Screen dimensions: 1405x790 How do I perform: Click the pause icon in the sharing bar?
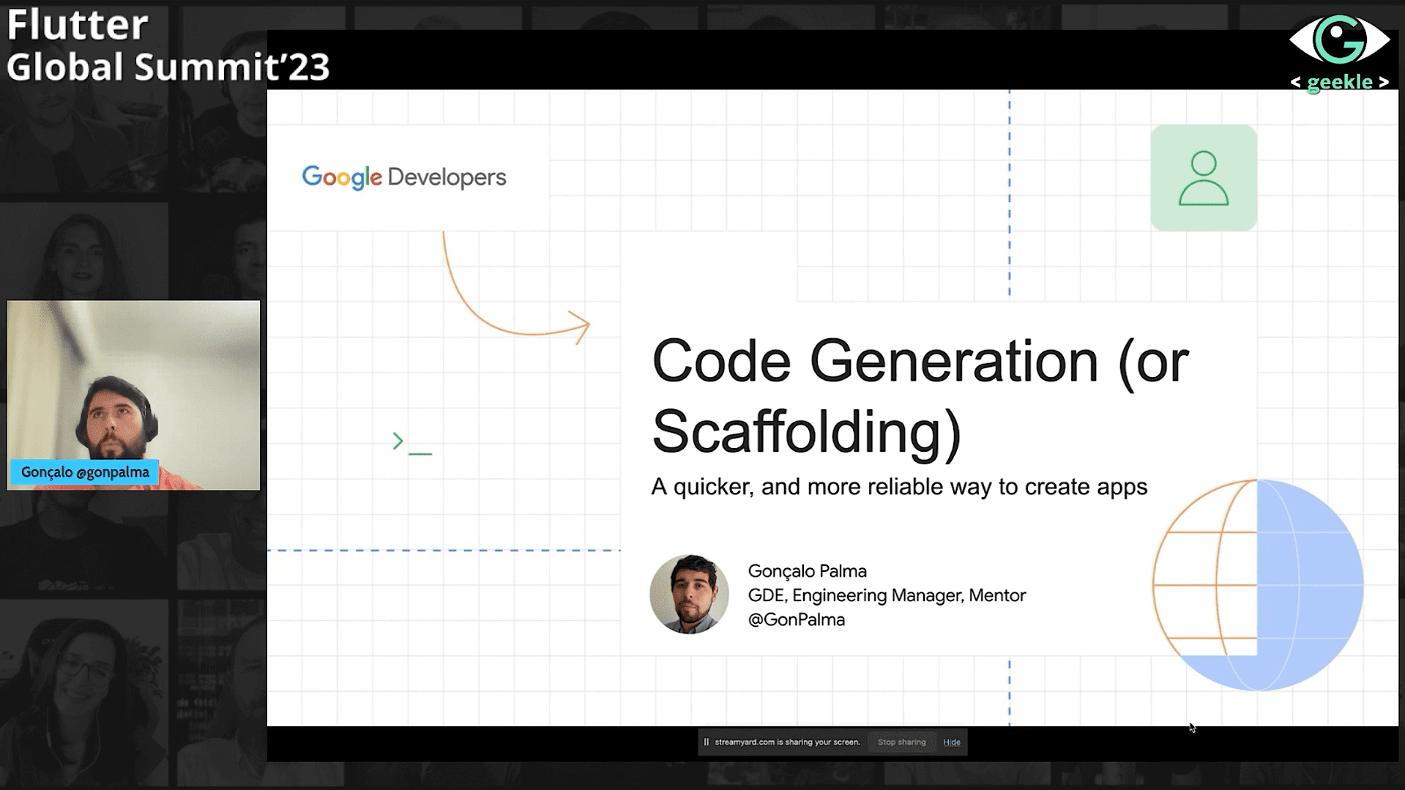coord(706,742)
